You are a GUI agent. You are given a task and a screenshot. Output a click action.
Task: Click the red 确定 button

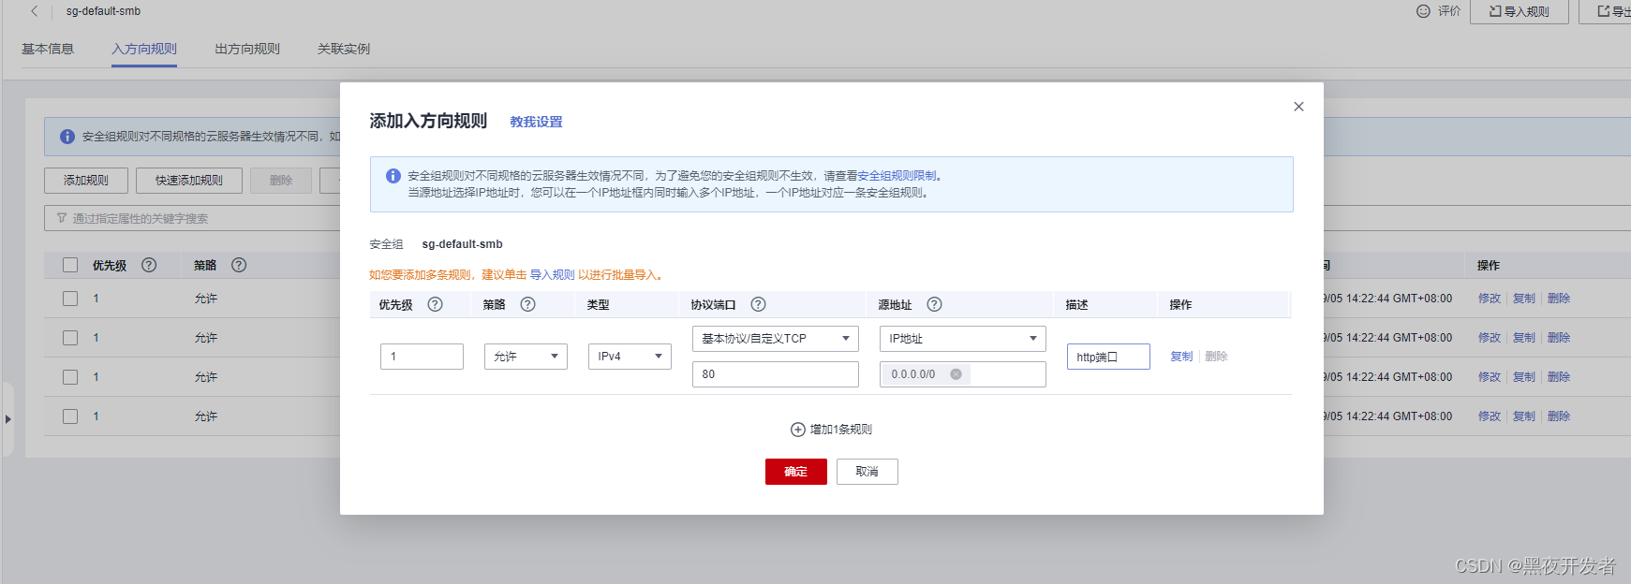(796, 472)
